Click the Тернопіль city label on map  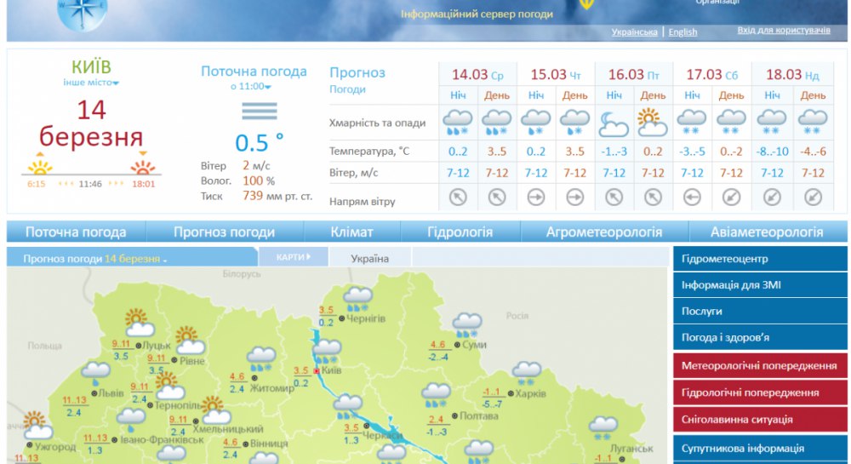pyautogui.click(x=179, y=405)
